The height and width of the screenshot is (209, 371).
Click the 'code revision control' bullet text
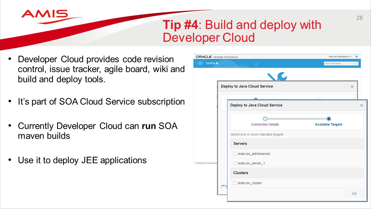(x=101, y=69)
